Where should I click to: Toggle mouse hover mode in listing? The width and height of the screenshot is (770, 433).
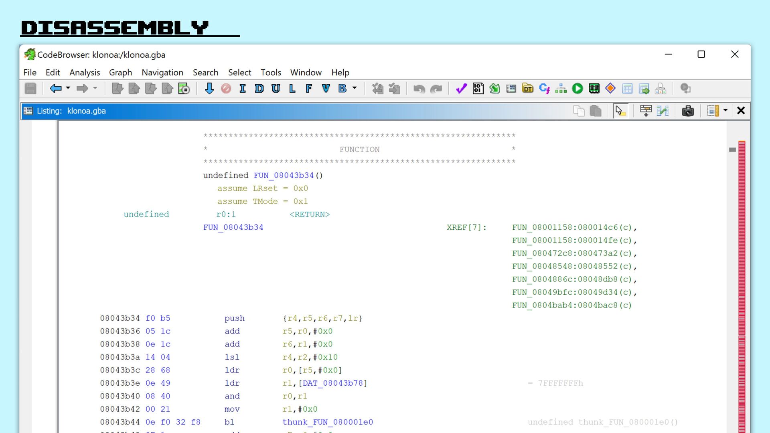[620, 111]
